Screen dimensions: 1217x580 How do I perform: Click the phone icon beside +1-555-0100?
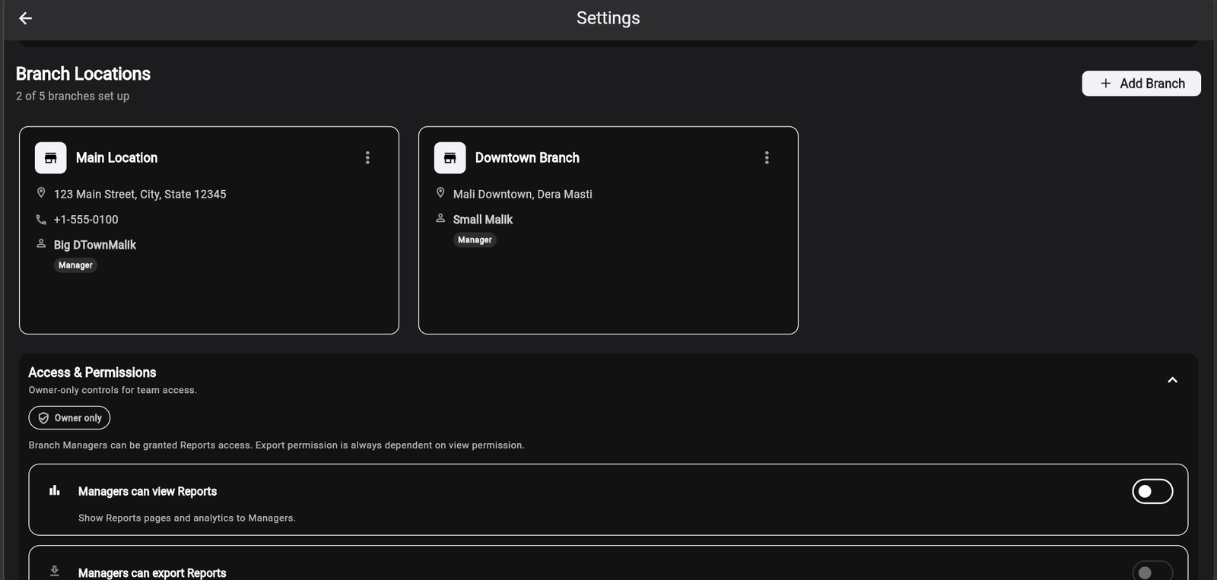coord(41,220)
